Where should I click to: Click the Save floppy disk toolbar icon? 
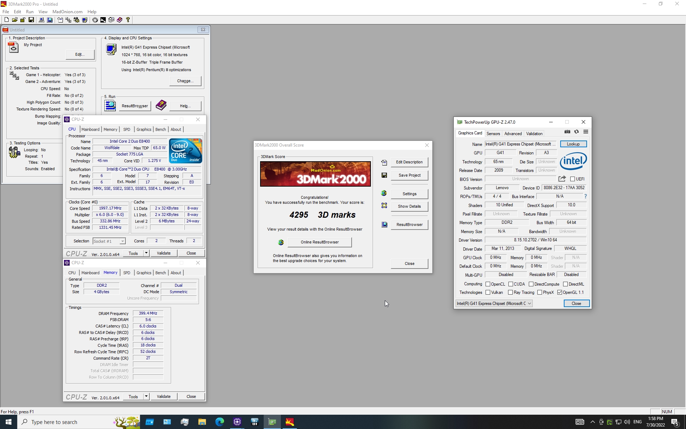31,20
